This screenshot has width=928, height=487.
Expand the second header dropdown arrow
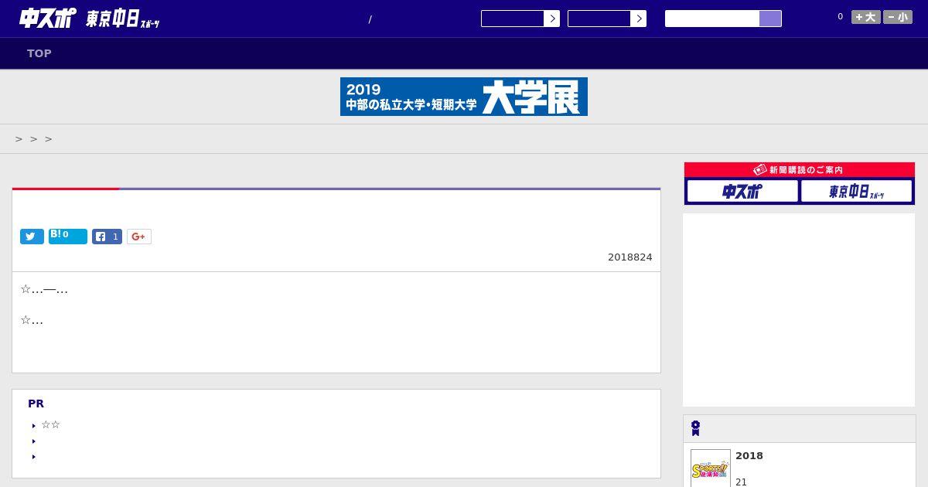pyautogui.click(x=638, y=19)
